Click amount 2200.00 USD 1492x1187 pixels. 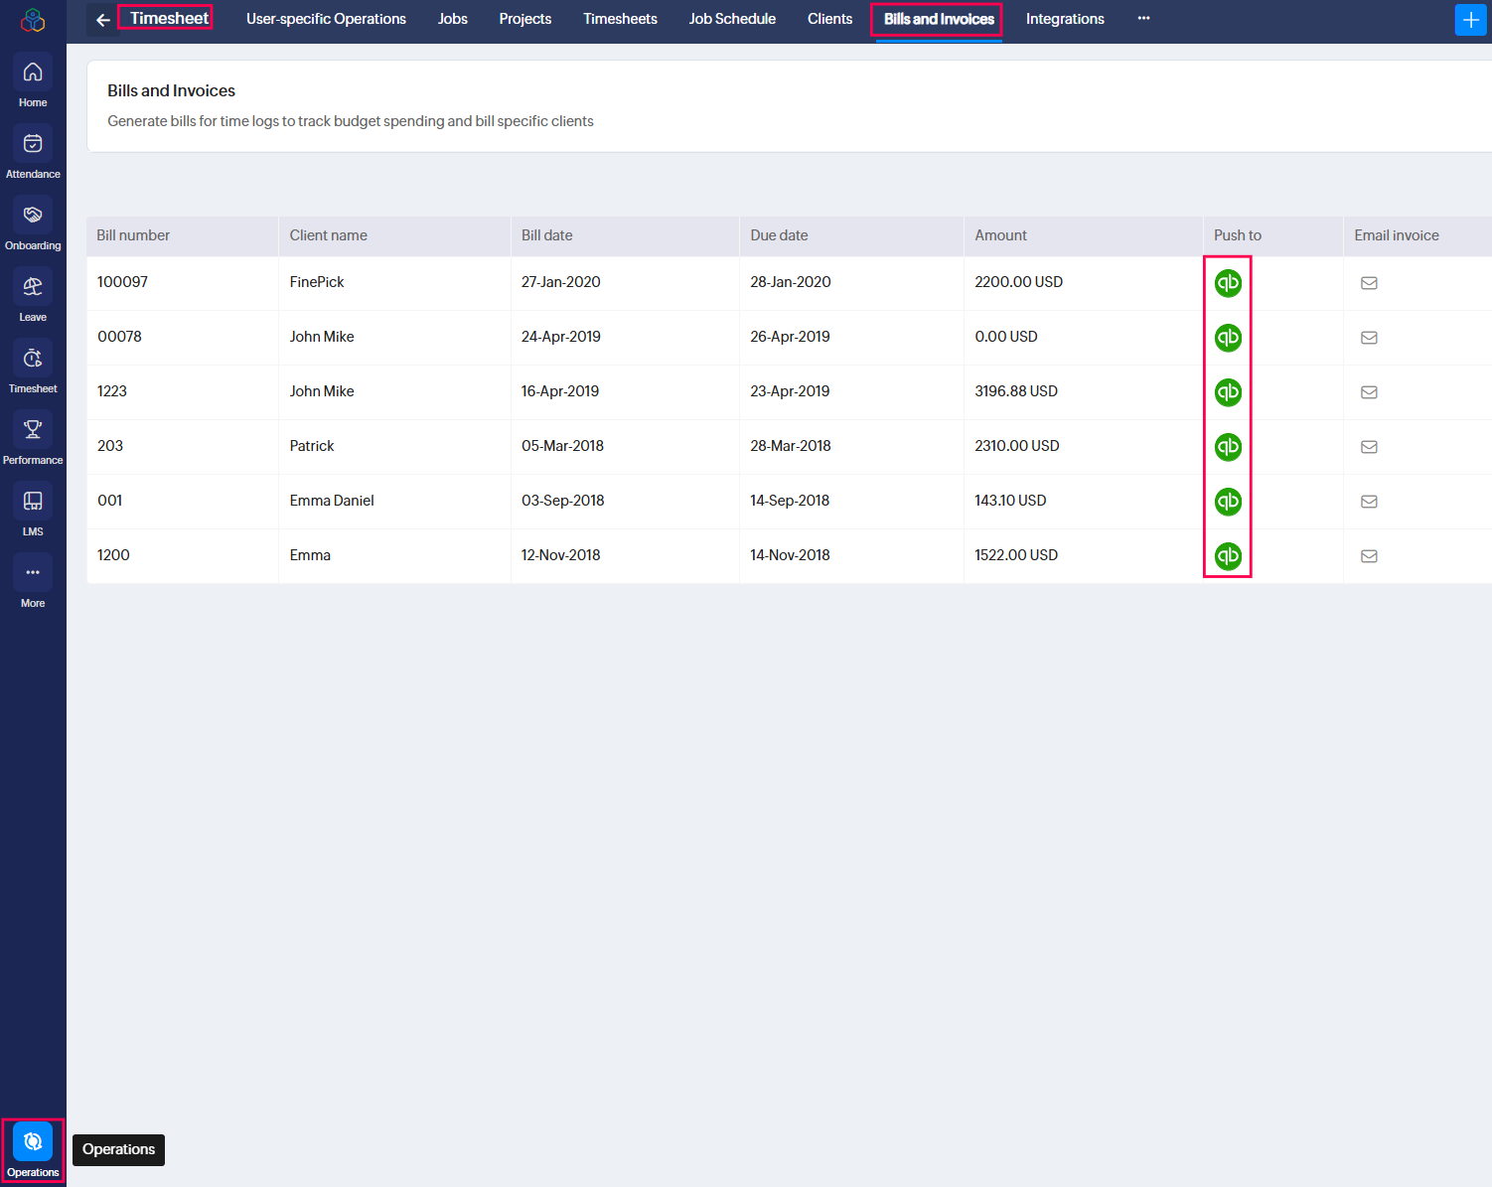tap(1019, 282)
